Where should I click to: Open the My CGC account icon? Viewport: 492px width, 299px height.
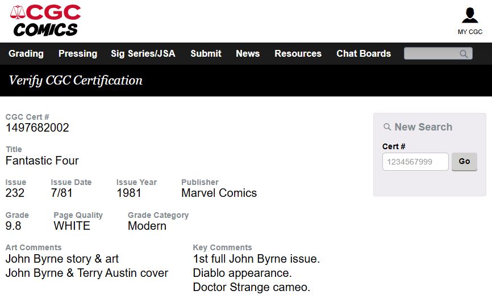470,16
